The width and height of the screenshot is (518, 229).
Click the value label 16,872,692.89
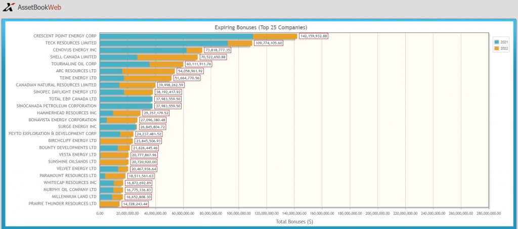[139, 183]
